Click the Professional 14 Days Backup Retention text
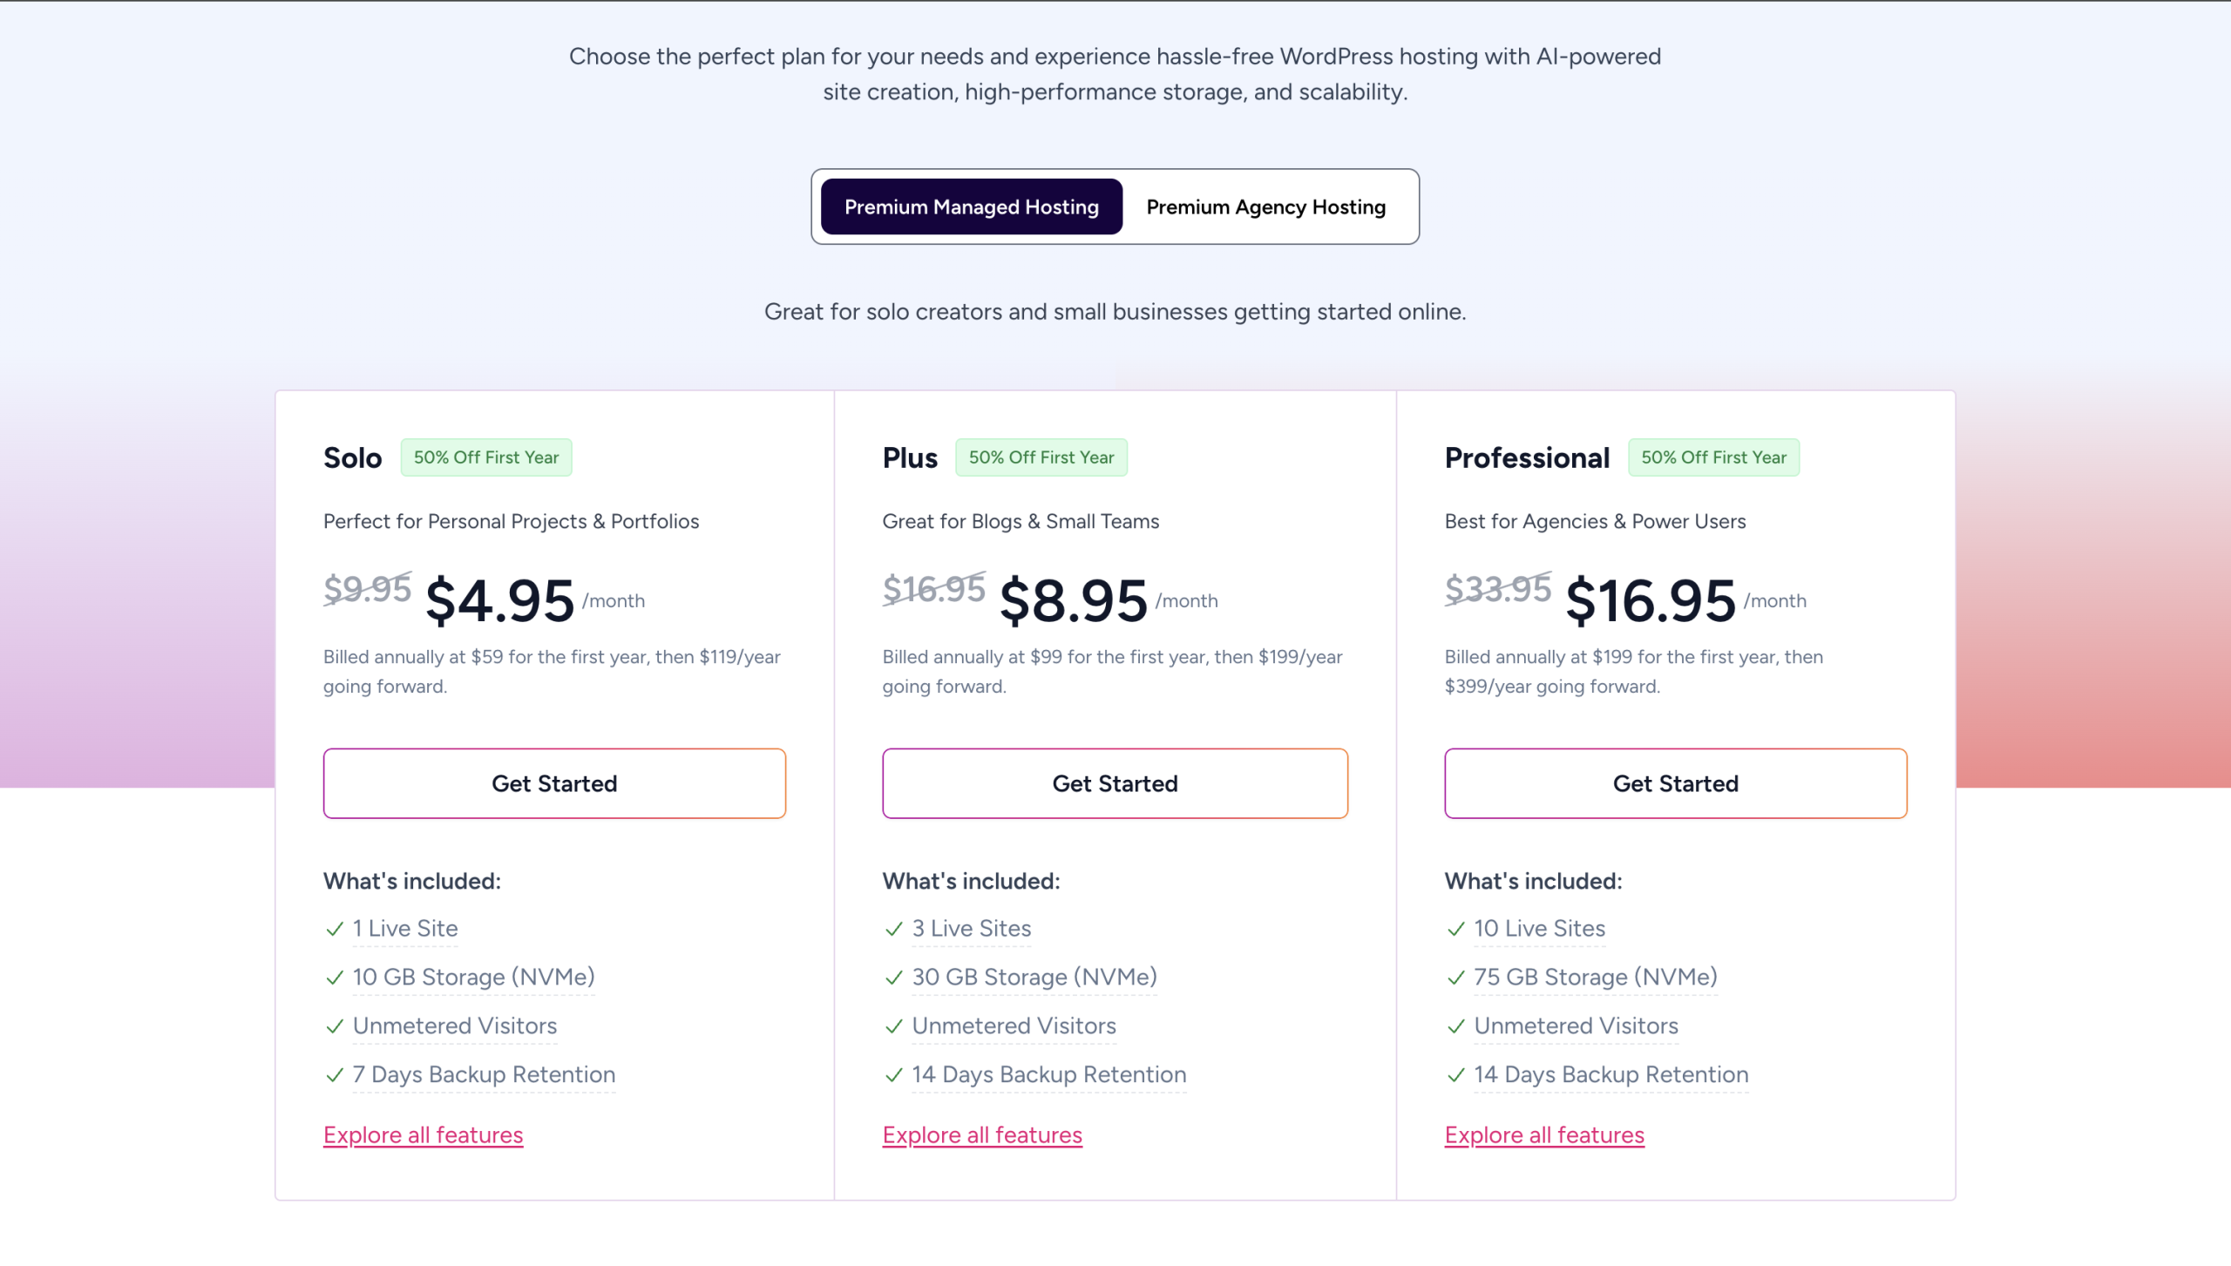Image resolution: width=2231 pixels, height=1266 pixels. (x=1611, y=1074)
